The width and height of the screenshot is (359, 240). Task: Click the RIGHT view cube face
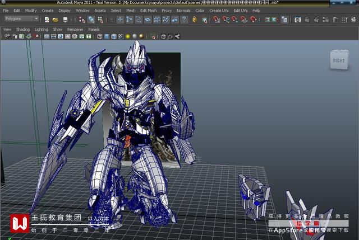tap(339, 60)
